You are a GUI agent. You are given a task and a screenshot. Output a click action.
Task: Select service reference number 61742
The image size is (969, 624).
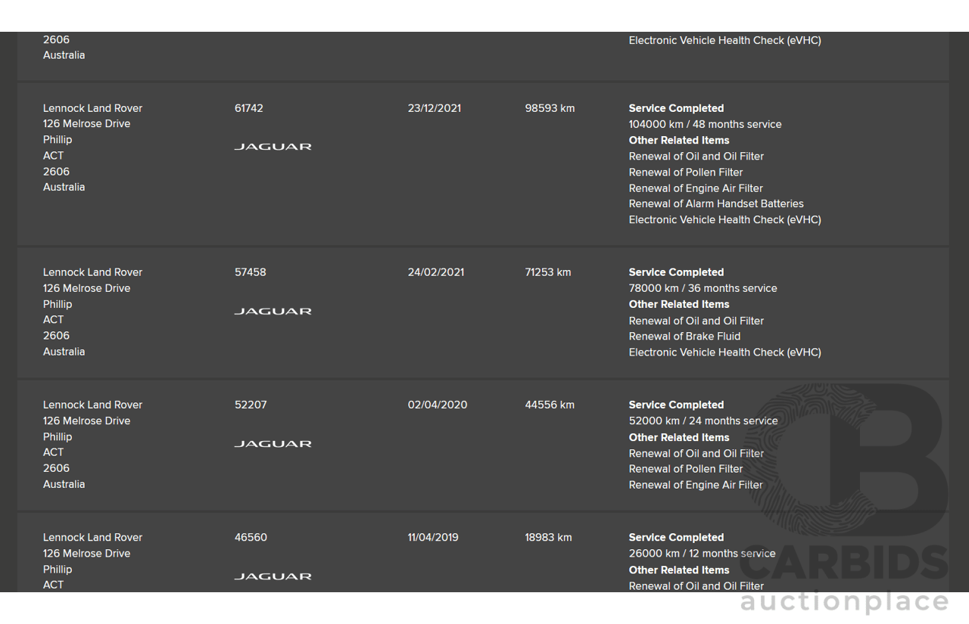249,108
